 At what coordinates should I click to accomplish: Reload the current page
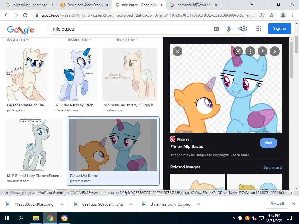coord(25,15)
